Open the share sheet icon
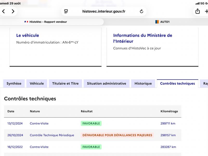This screenshot has height=156, width=208. point(198,11)
